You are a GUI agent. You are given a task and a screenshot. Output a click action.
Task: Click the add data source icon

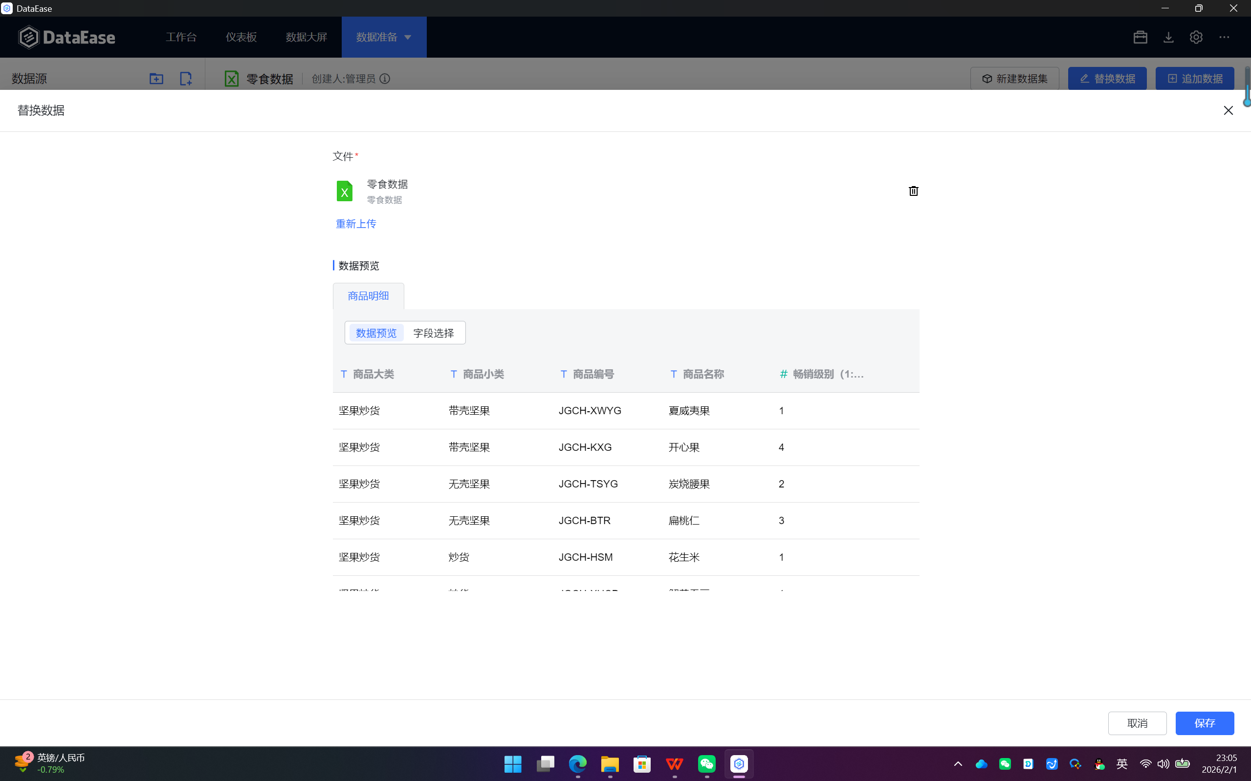click(186, 79)
